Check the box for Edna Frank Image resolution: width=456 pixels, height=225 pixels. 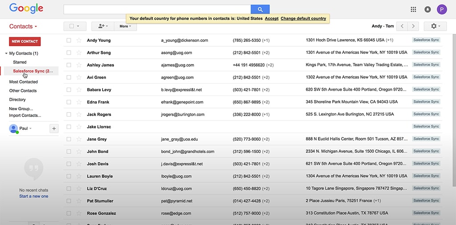pos(69,102)
